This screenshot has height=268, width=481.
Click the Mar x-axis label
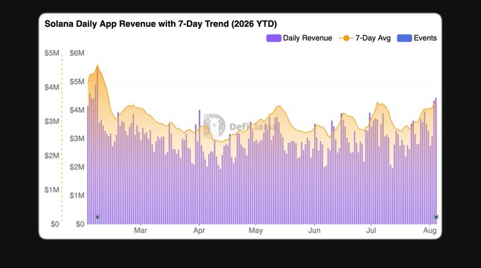click(140, 231)
